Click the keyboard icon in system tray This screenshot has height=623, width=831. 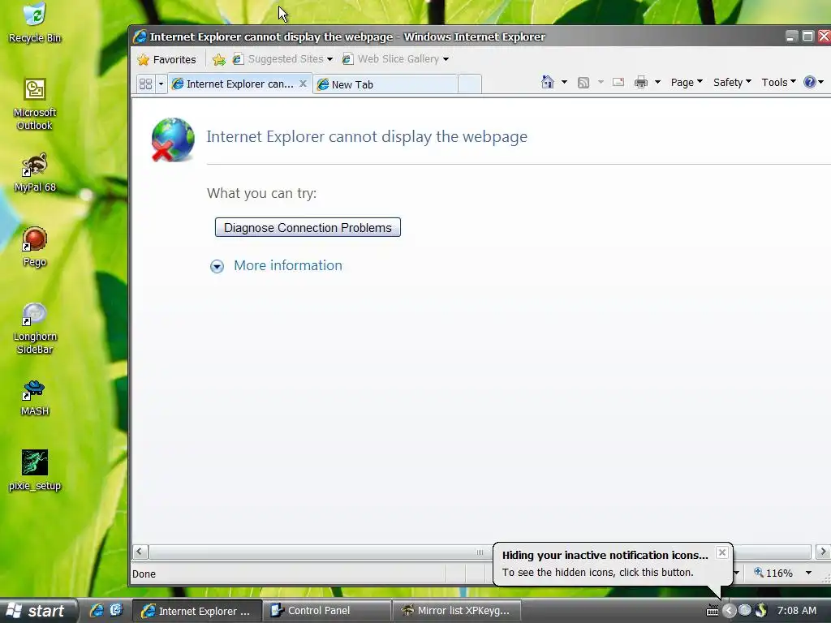coord(713,611)
